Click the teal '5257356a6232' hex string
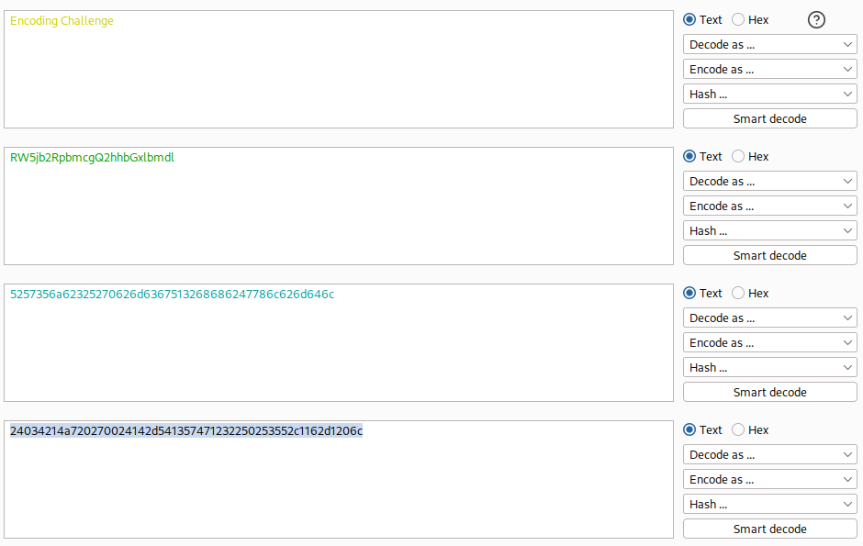 [173, 295]
